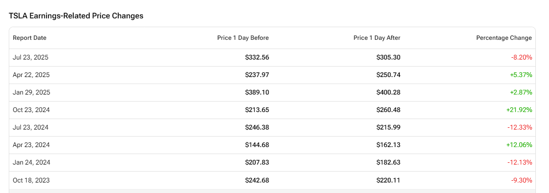Click the -12.13% percentage change value
Image resolution: width=549 pixels, height=193 pixels.
520,162
